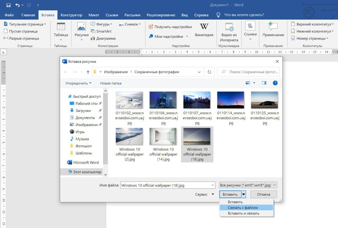Switch to the Конструктор ribbon tab
The image size is (338, 228).
click(71, 15)
